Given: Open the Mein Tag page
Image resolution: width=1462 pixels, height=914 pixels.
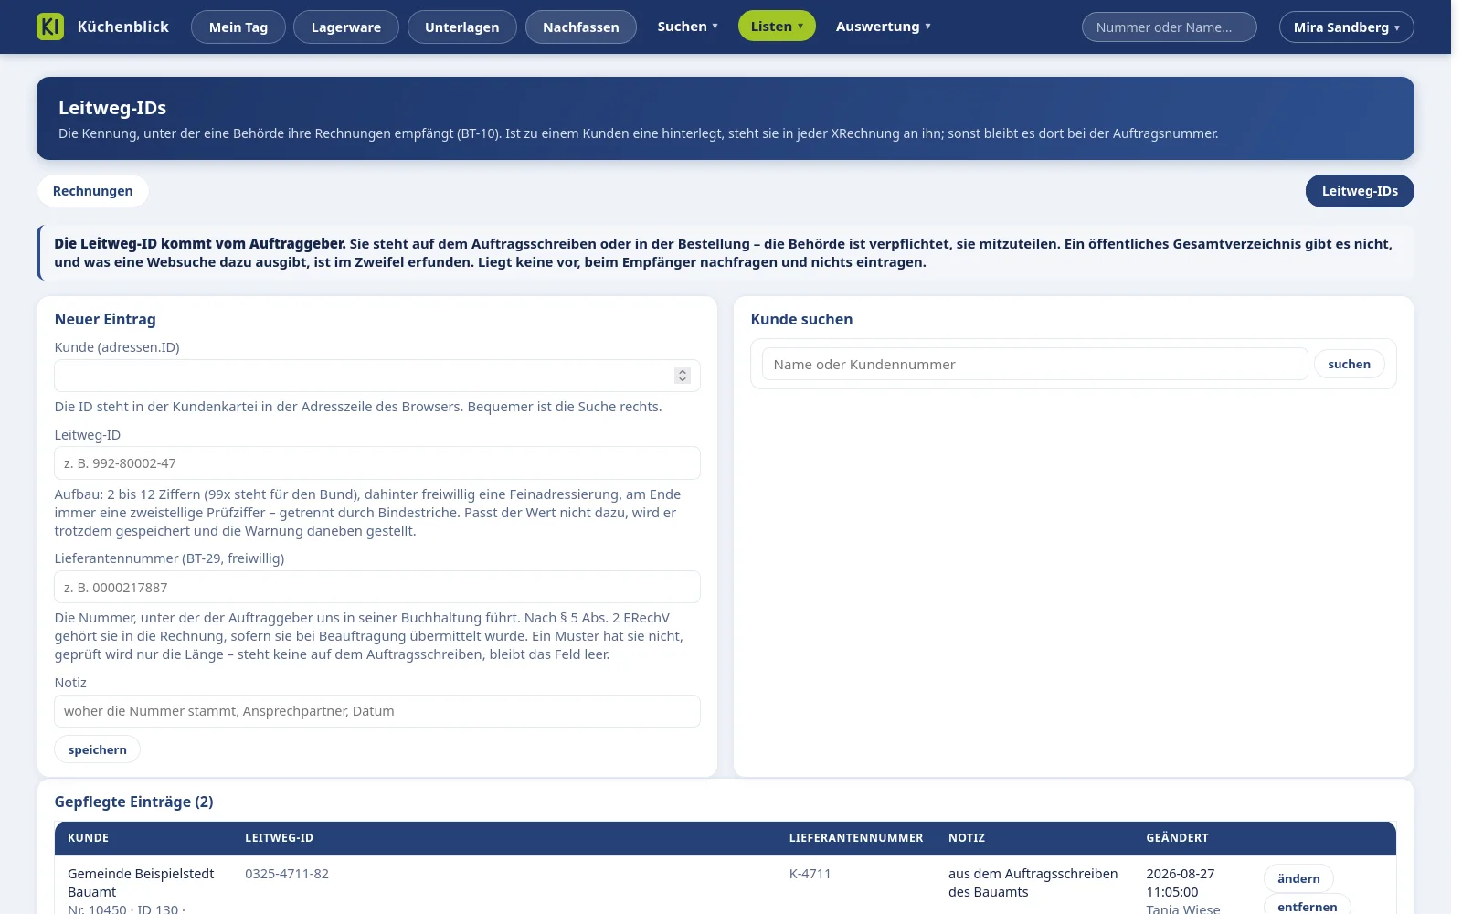Looking at the screenshot, I should (x=238, y=27).
